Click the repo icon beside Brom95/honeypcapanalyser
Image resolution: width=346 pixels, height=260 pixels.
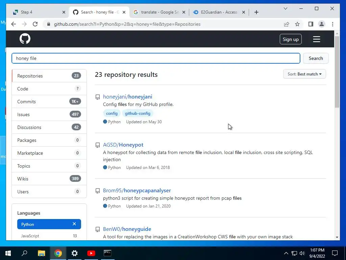pyautogui.click(x=98, y=191)
